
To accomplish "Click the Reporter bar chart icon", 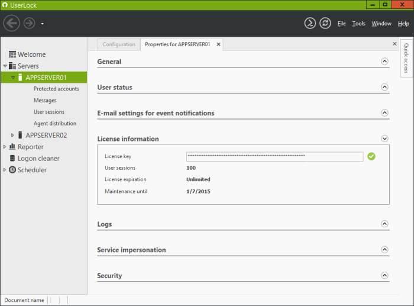I will click(12, 146).
